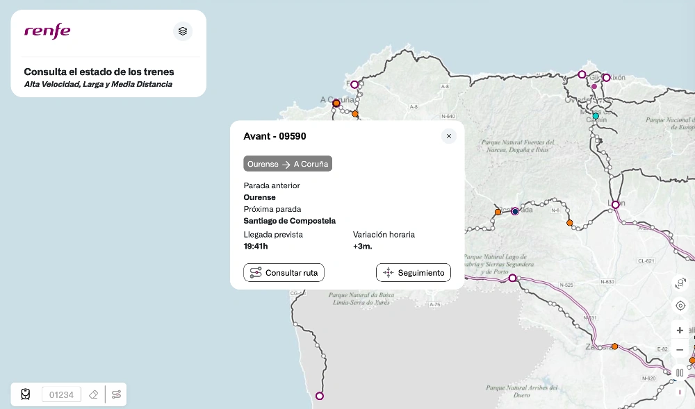Zoom in on the map

680,331
